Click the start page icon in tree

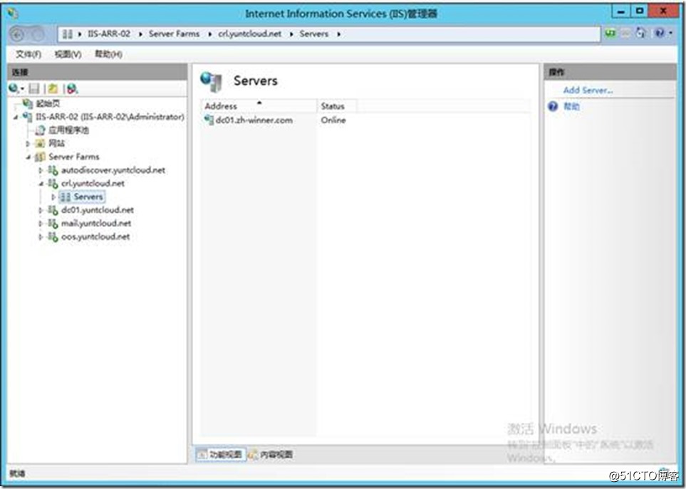click(x=28, y=104)
